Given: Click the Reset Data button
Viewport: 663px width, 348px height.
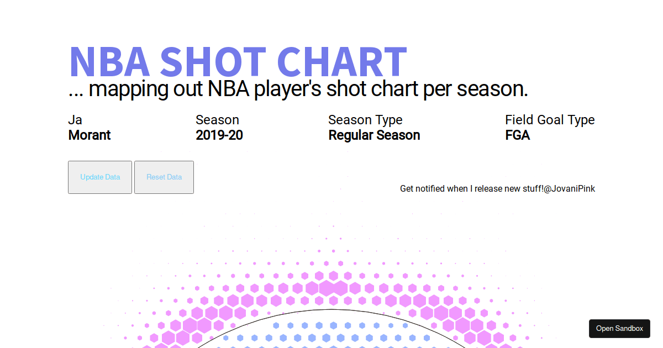Looking at the screenshot, I should [164, 177].
